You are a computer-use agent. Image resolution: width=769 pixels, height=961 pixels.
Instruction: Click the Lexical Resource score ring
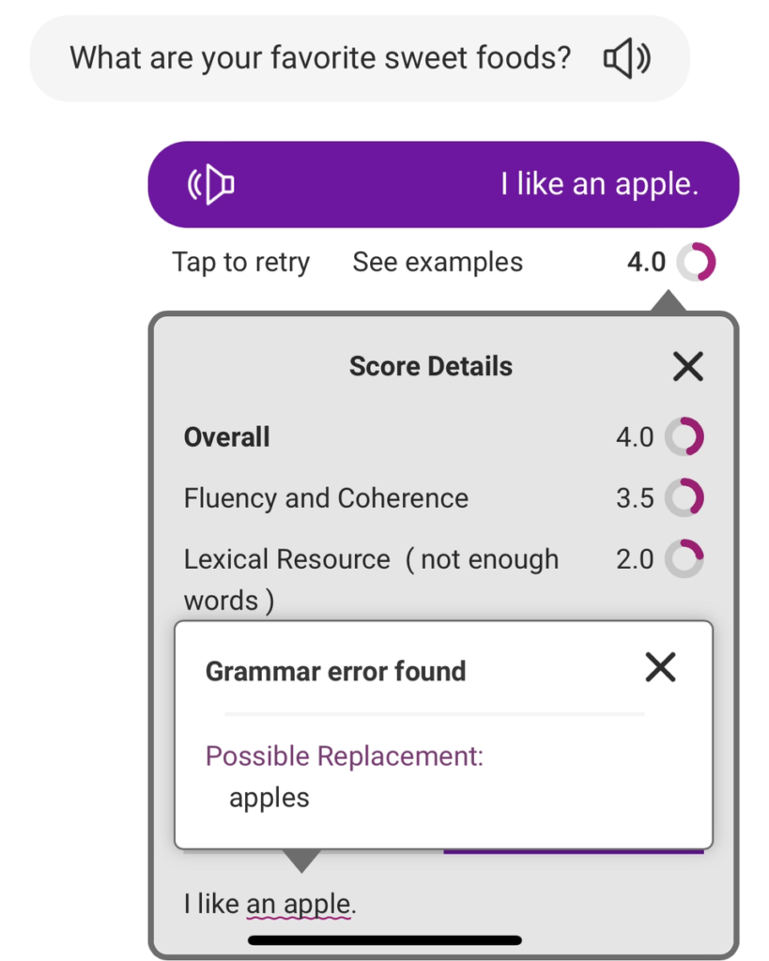(x=684, y=559)
